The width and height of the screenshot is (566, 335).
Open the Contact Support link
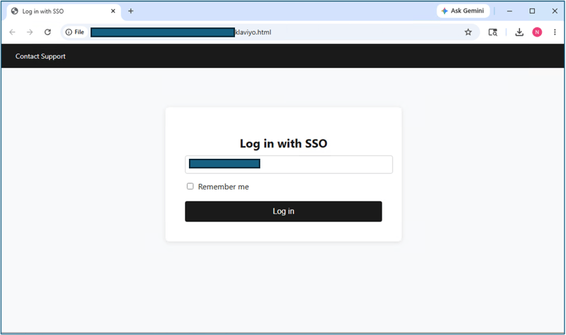(41, 56)
